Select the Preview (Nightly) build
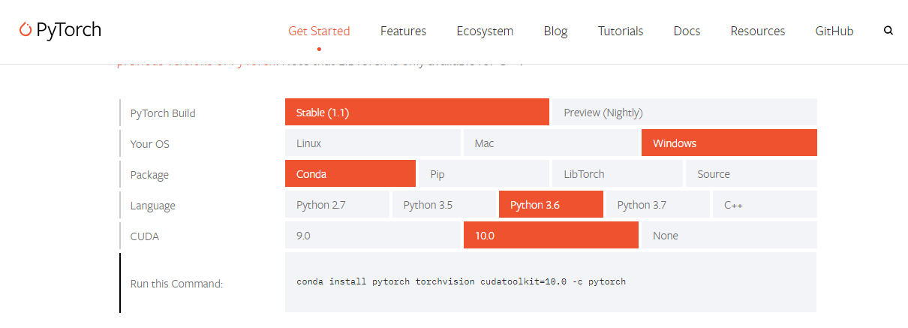908x328 pixels. click(684, 112)
